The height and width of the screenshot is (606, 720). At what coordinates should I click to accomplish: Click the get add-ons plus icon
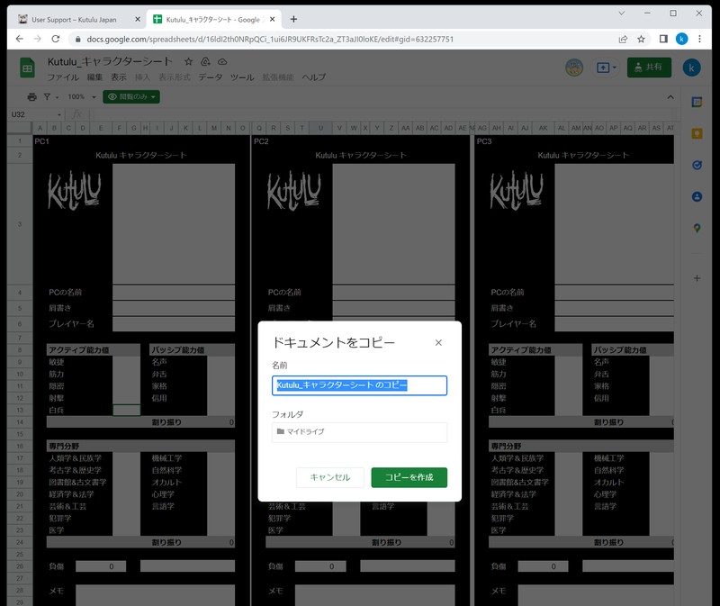[697, 278]
